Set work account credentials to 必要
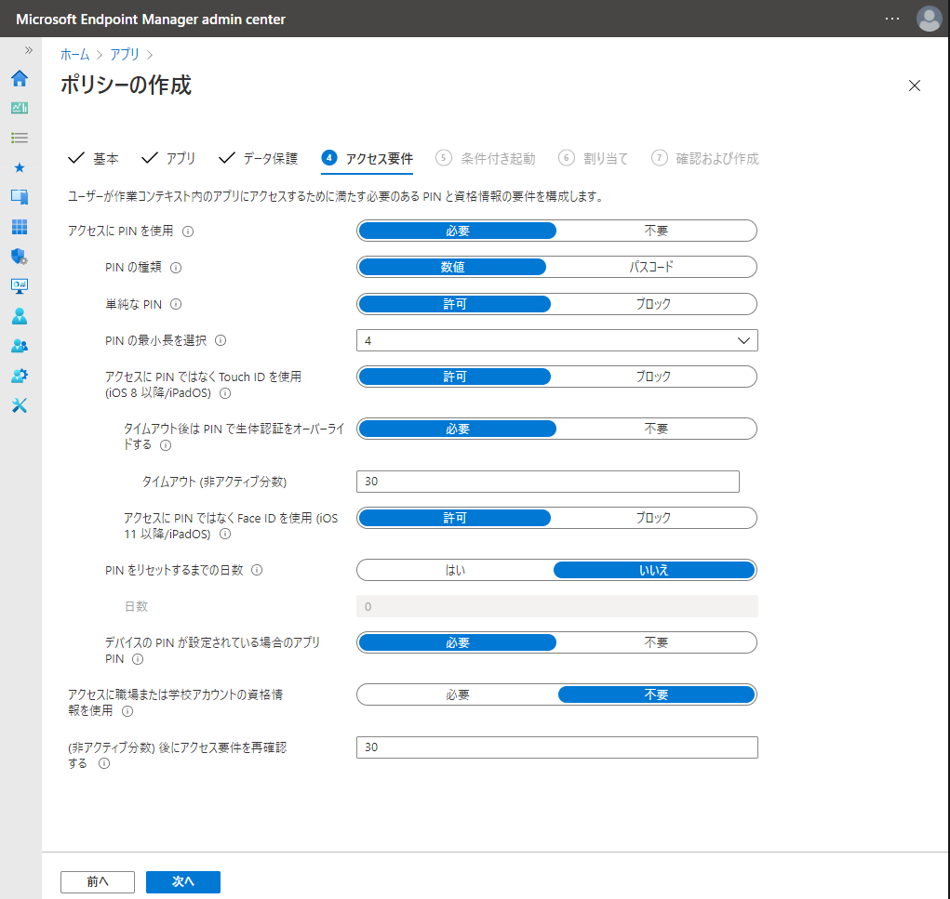This screenshot has height=899, width=950. coord(458,694)
